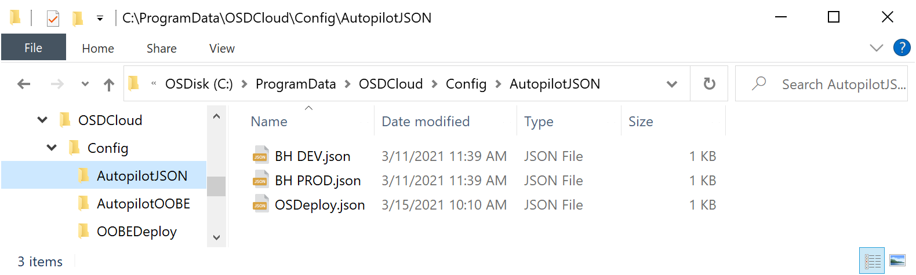Viewport: 916px width, 275px height.
Task: Open Customize Quick Access Toolbar dropdown
Action: pos(100,19)
